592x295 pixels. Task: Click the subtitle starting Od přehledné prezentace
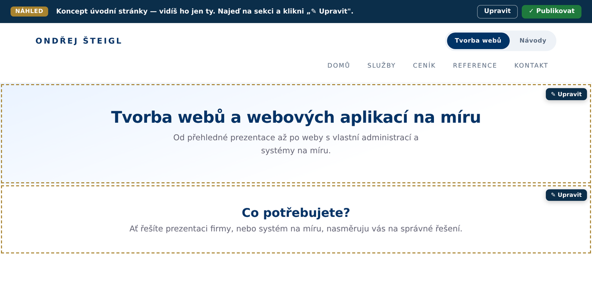pos(296,144)
